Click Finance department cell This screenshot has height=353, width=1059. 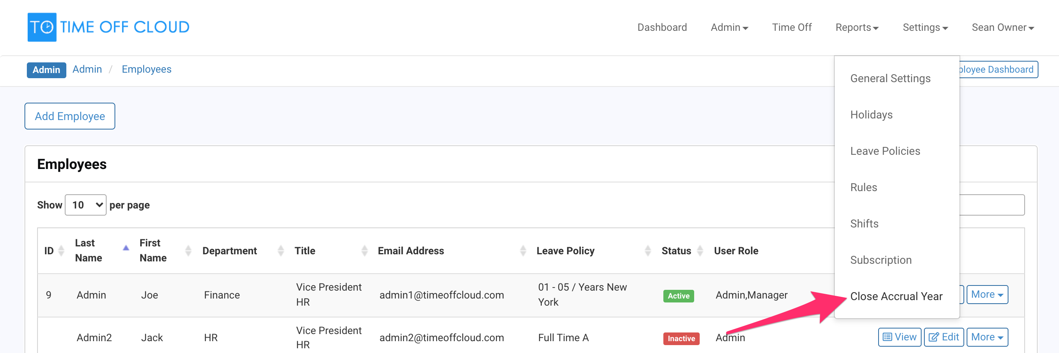(x=222, y=295)
